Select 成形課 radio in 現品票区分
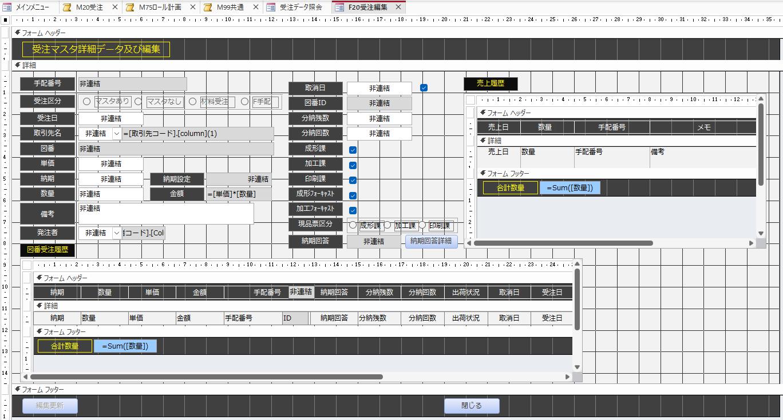783x420 pixels. (x=353, y=225)
